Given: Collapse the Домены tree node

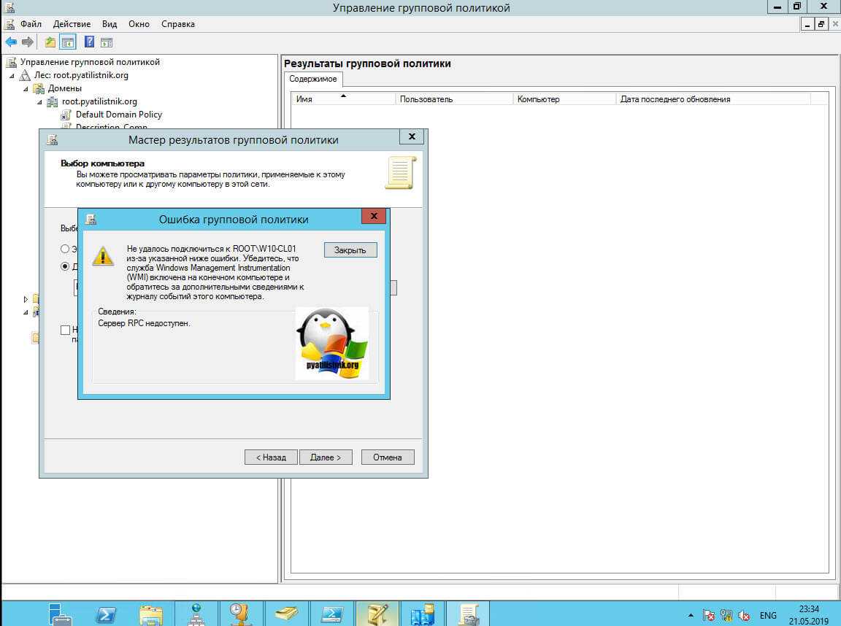Looking at the screenshot, I should pyautogui.click(x=26, y=89).
